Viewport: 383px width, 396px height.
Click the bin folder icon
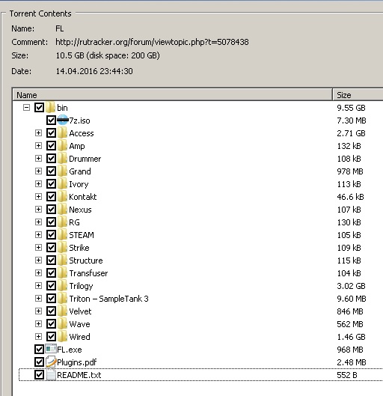click(x=50, y=108)
